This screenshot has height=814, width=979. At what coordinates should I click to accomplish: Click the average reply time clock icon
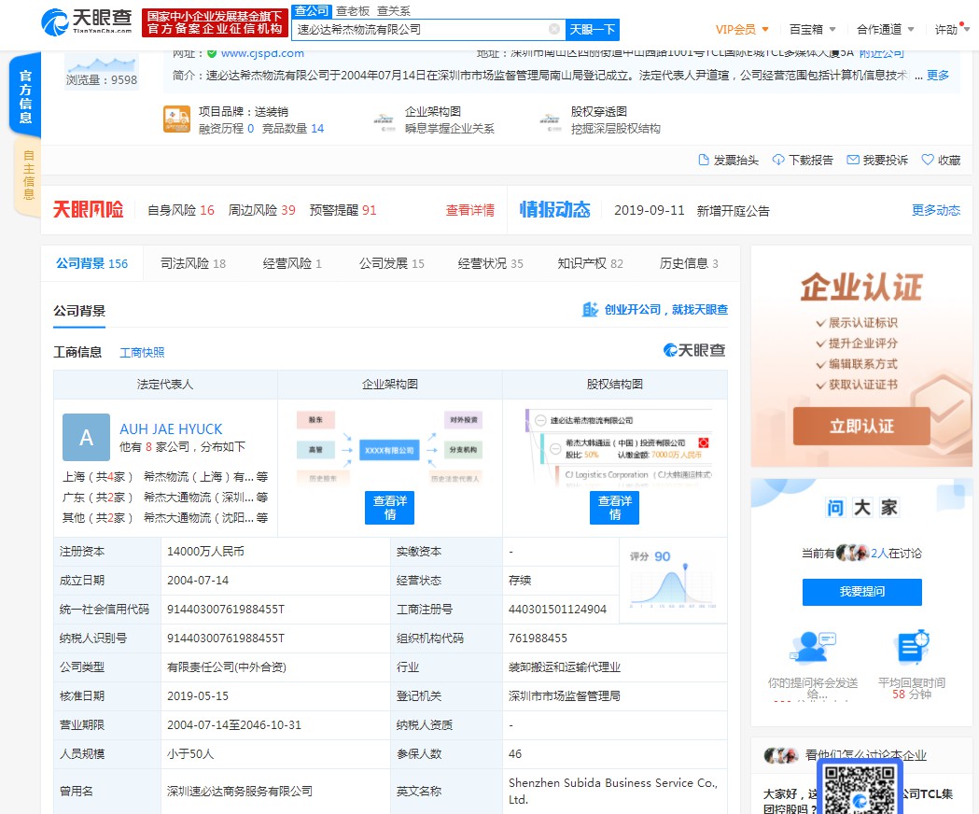point(912,647)
